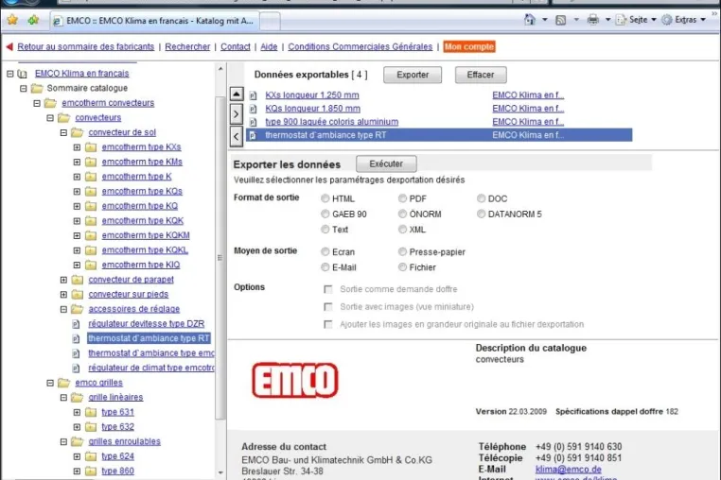This screenshot has height=480, width=721.
Task: Click document icon beside type 900 laquée
Action: coord(253,122)
